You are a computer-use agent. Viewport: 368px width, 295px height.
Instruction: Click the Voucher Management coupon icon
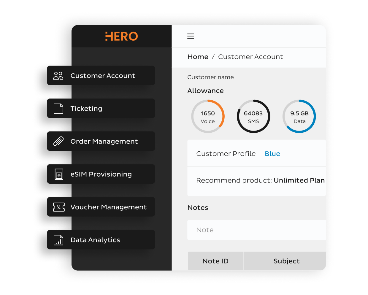coord(59,207)
